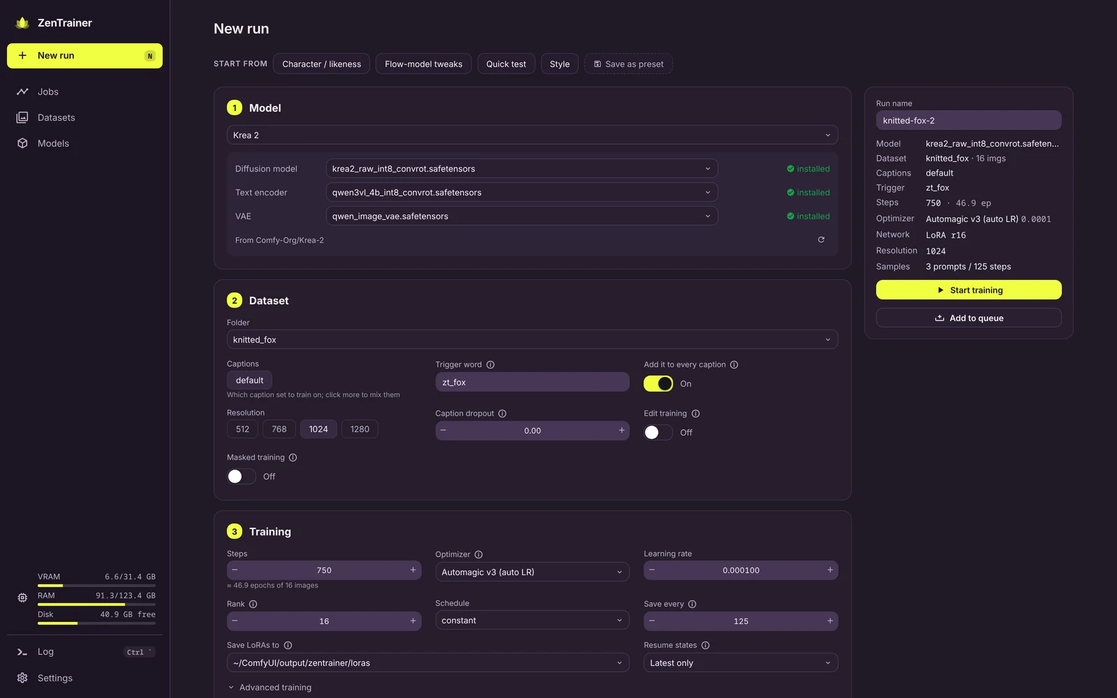Open the Jobs page icon in sidebar
The image size is (1117, 698).
click(x=22, y=91)
